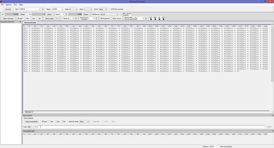274x148 pixels.
Task: Click the DCD status indicator LED
Action: pyautogui.click(x=163, y=19)
